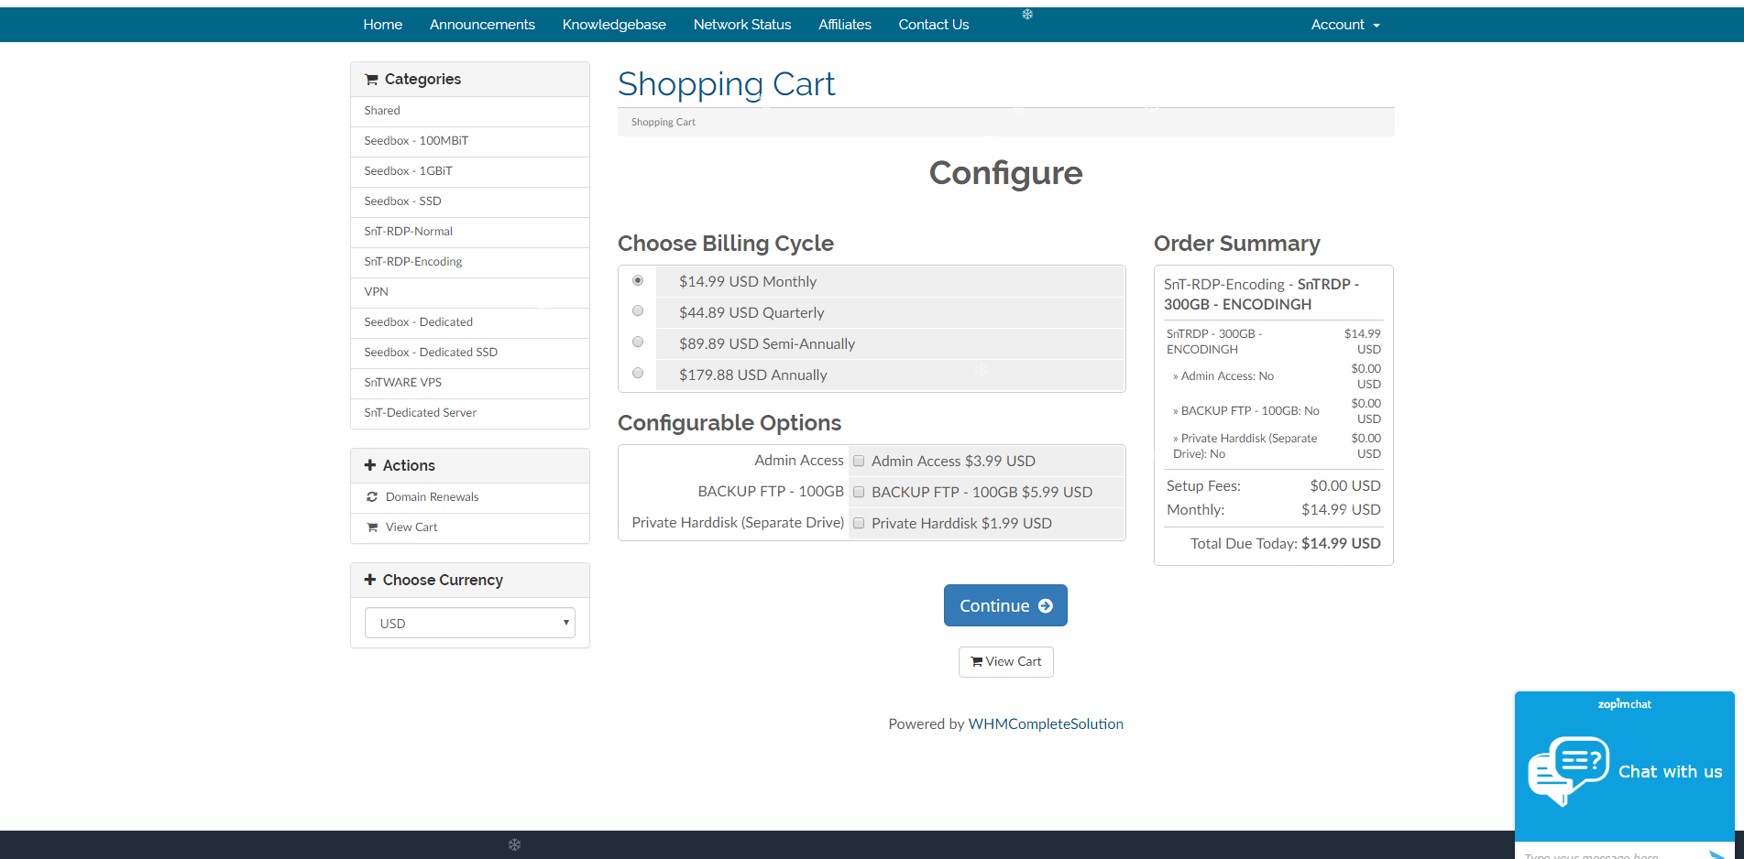Open the Affiliates menu item
Screen dimensions: 1744x859
[845, 25]
